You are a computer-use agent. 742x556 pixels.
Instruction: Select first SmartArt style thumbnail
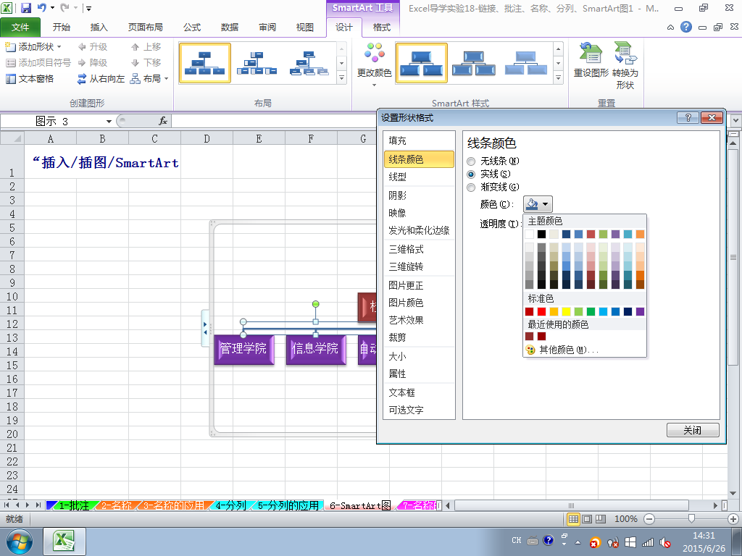[421, 63]
